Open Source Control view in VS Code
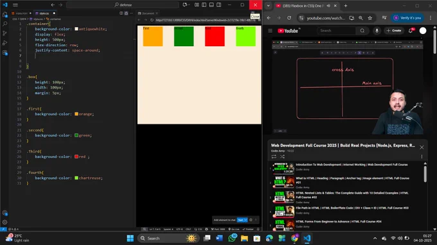This screenshot has width=437, height=245. tap(4, 33)
